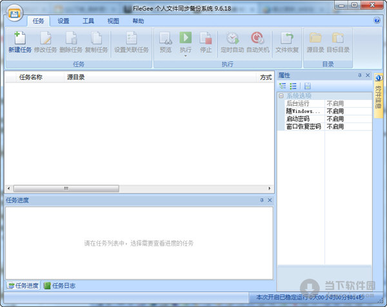Screen dimensions: 387x307
Task: Maximize the FileGee window
Action: (354, 5)
